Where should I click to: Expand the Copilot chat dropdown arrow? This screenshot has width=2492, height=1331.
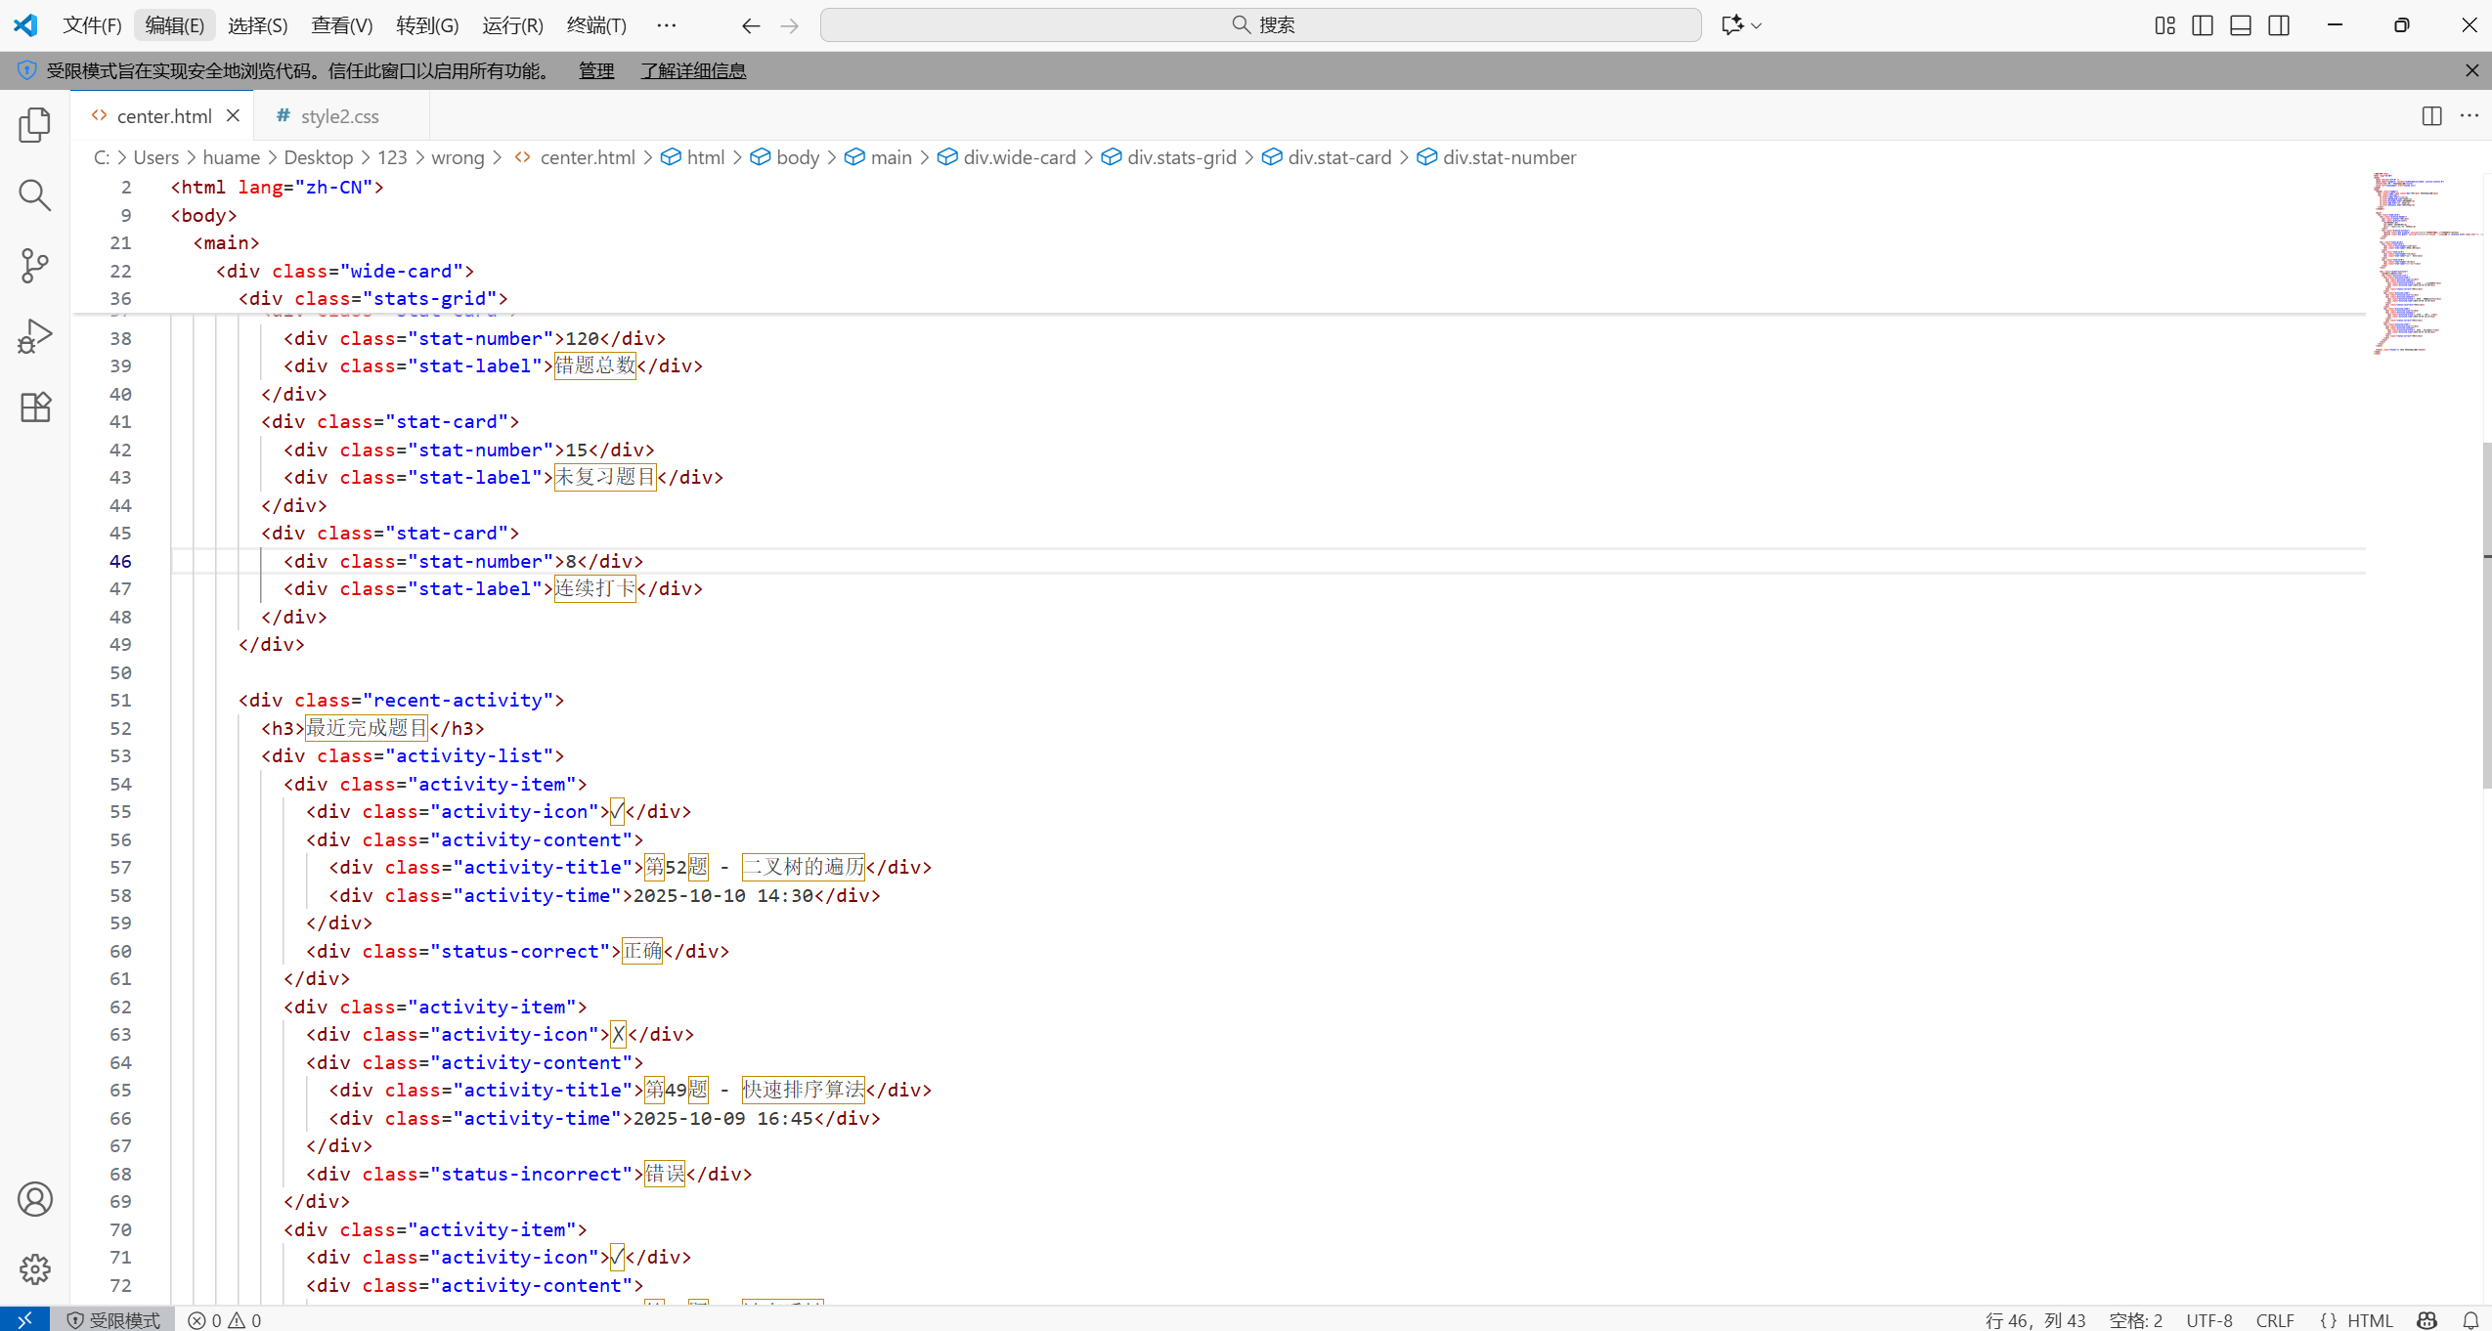(x=1757, y=25)
